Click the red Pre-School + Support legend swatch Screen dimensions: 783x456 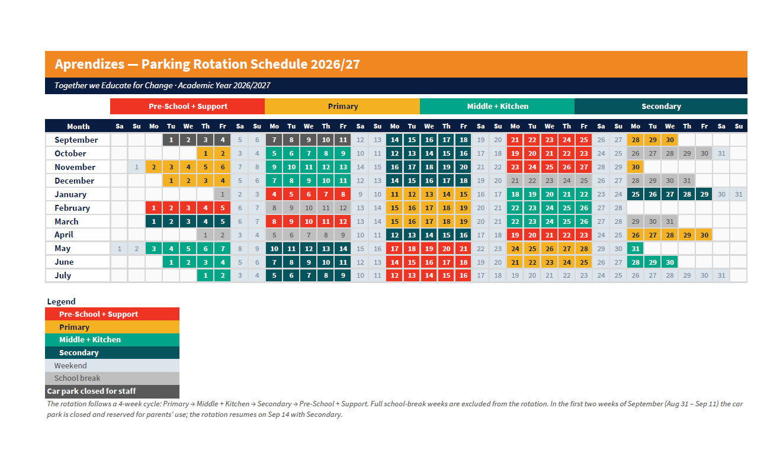[113, 314]
